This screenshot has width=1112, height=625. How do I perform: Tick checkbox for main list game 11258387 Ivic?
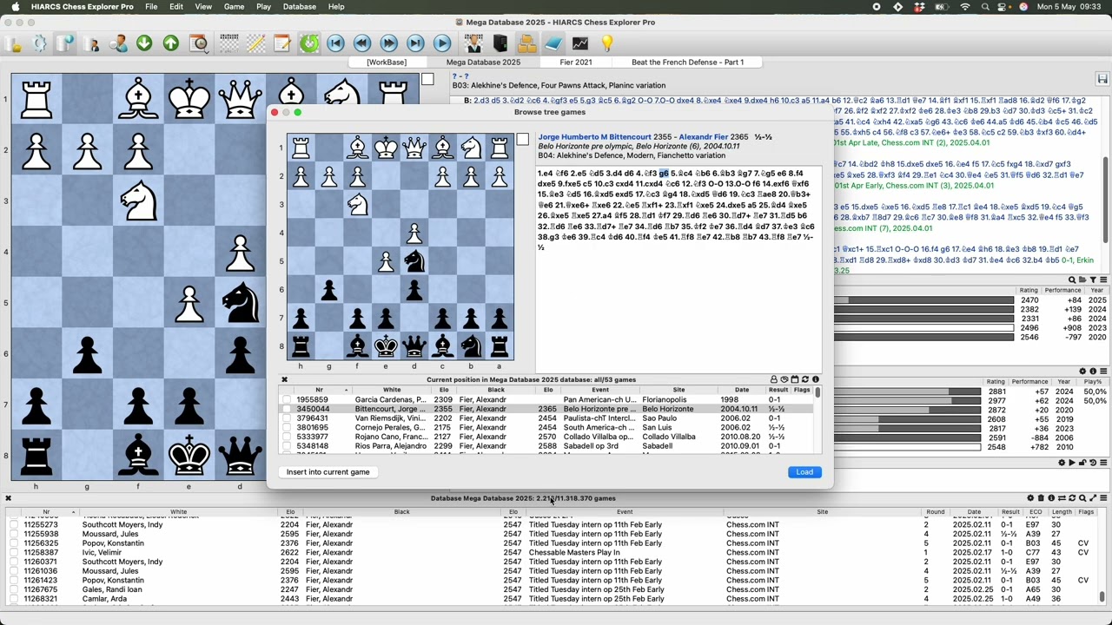[14, 553]
